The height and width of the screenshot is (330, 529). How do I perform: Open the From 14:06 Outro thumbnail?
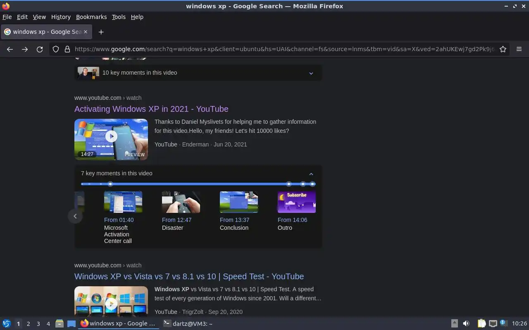pos(297,202)
